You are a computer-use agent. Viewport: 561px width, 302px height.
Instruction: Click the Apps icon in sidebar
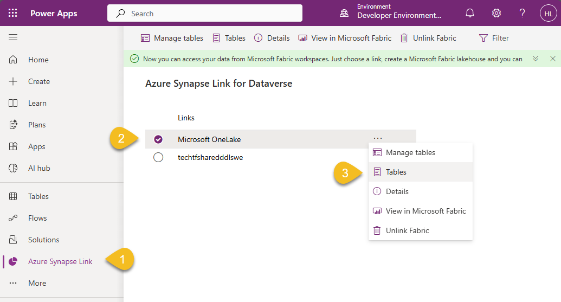[13, 146]
